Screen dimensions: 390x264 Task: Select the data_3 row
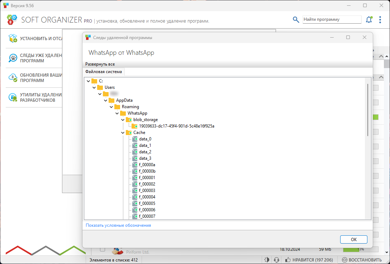click(x=145, y=158)
